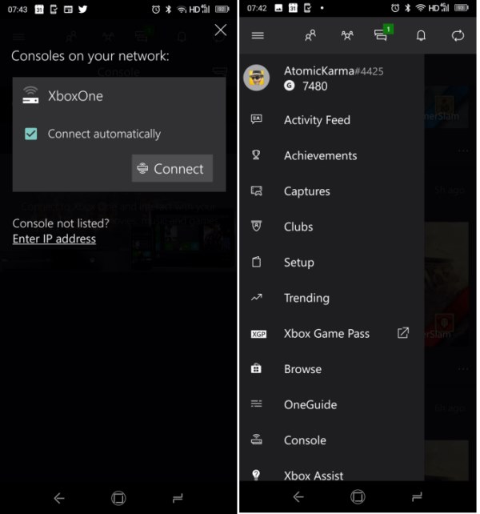Tap the Trending arrow icon

click(x=257, y=297)
